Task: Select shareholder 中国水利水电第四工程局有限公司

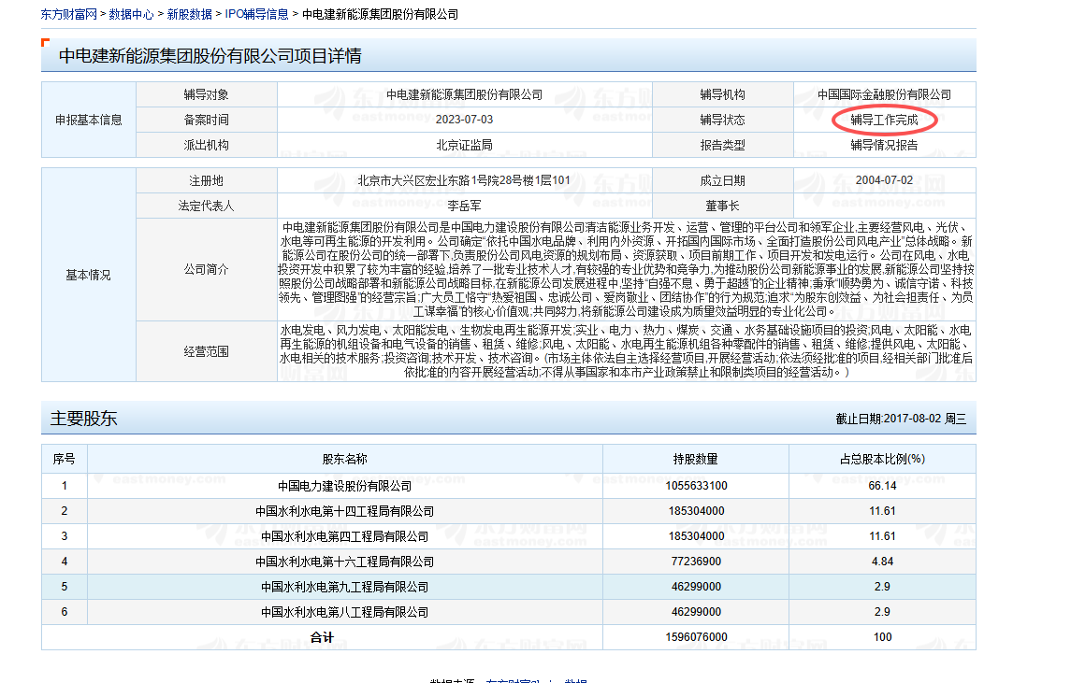Action: [345, 536]
